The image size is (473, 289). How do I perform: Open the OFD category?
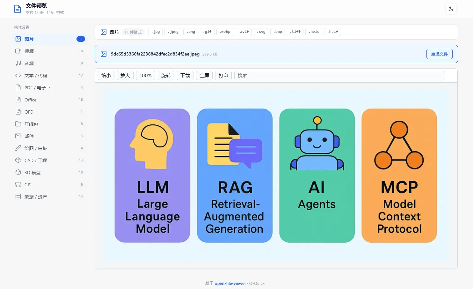50,112
